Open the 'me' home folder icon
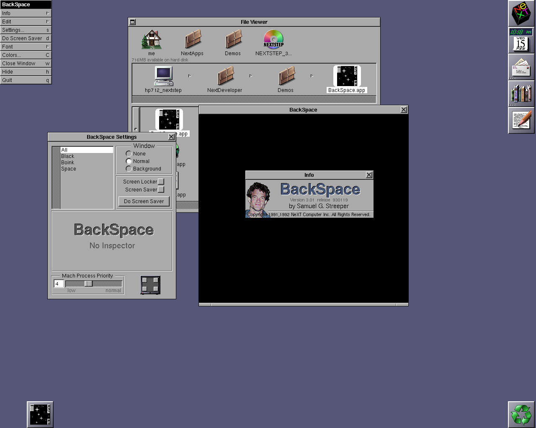Image resolution: width=536 pixels, height=428 pixels. [x=152, y=40]
